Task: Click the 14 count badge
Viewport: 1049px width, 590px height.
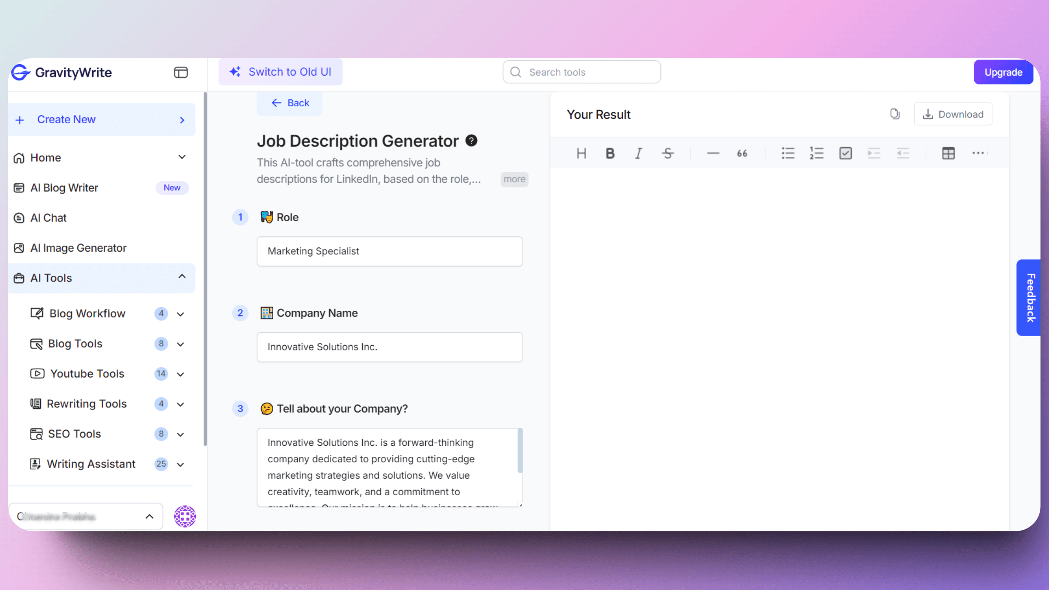Action: point(161,374)
